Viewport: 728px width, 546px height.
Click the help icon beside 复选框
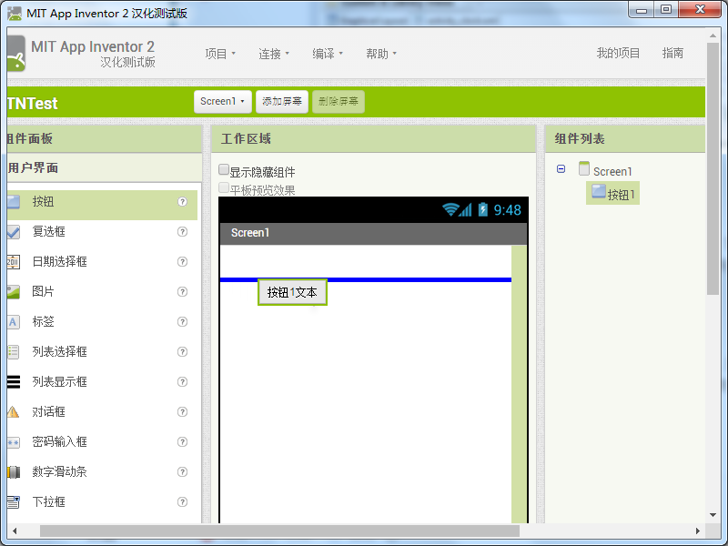(183, 231)
